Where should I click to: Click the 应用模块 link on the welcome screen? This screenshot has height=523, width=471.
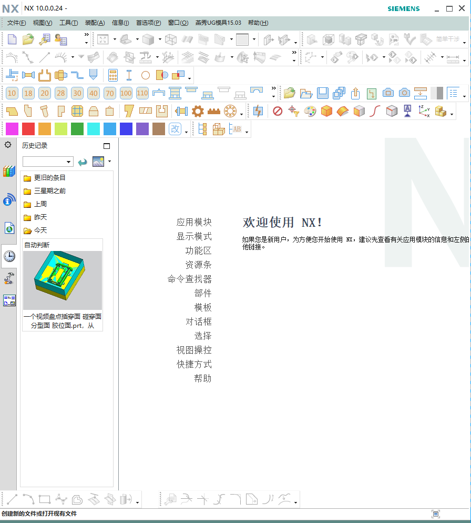pyautogui.click(x=193, y=222)
